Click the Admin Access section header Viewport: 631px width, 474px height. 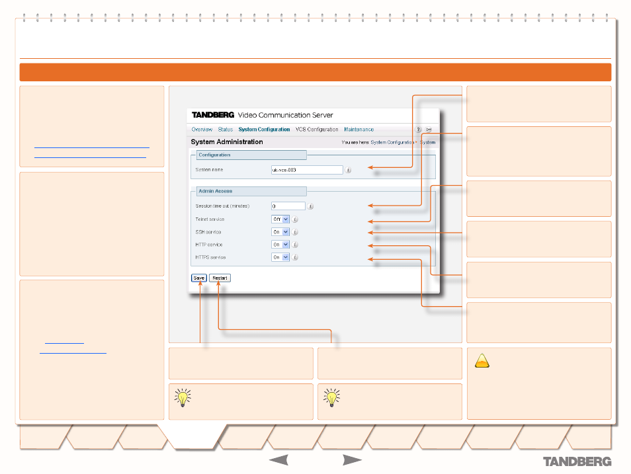pyautogui.click(x=251, y=191)
